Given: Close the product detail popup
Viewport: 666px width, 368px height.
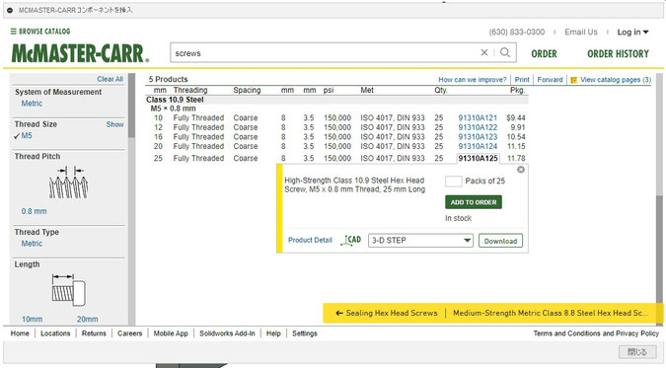Looking at the screenshot, I should pyautogui.click(x=521, y=170).
